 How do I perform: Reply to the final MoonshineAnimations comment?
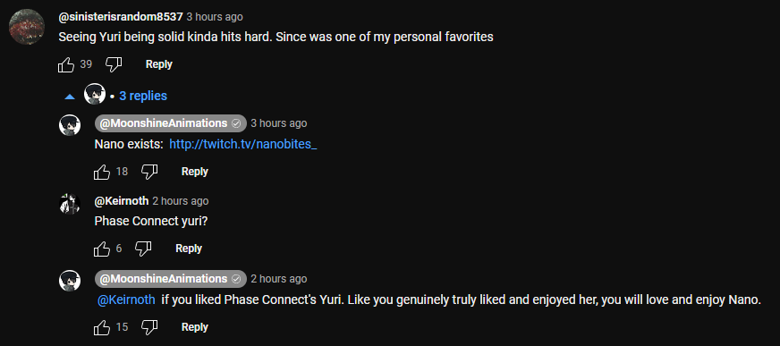[194, 326]
